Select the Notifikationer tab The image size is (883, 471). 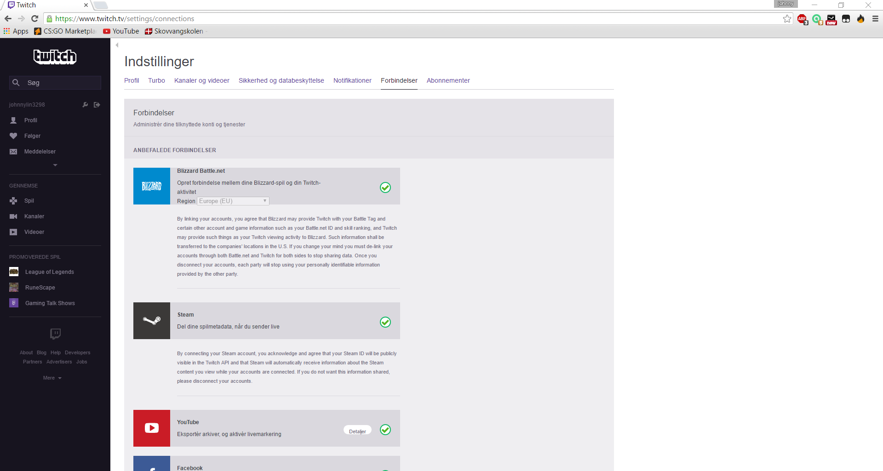[x=352, y=80]
